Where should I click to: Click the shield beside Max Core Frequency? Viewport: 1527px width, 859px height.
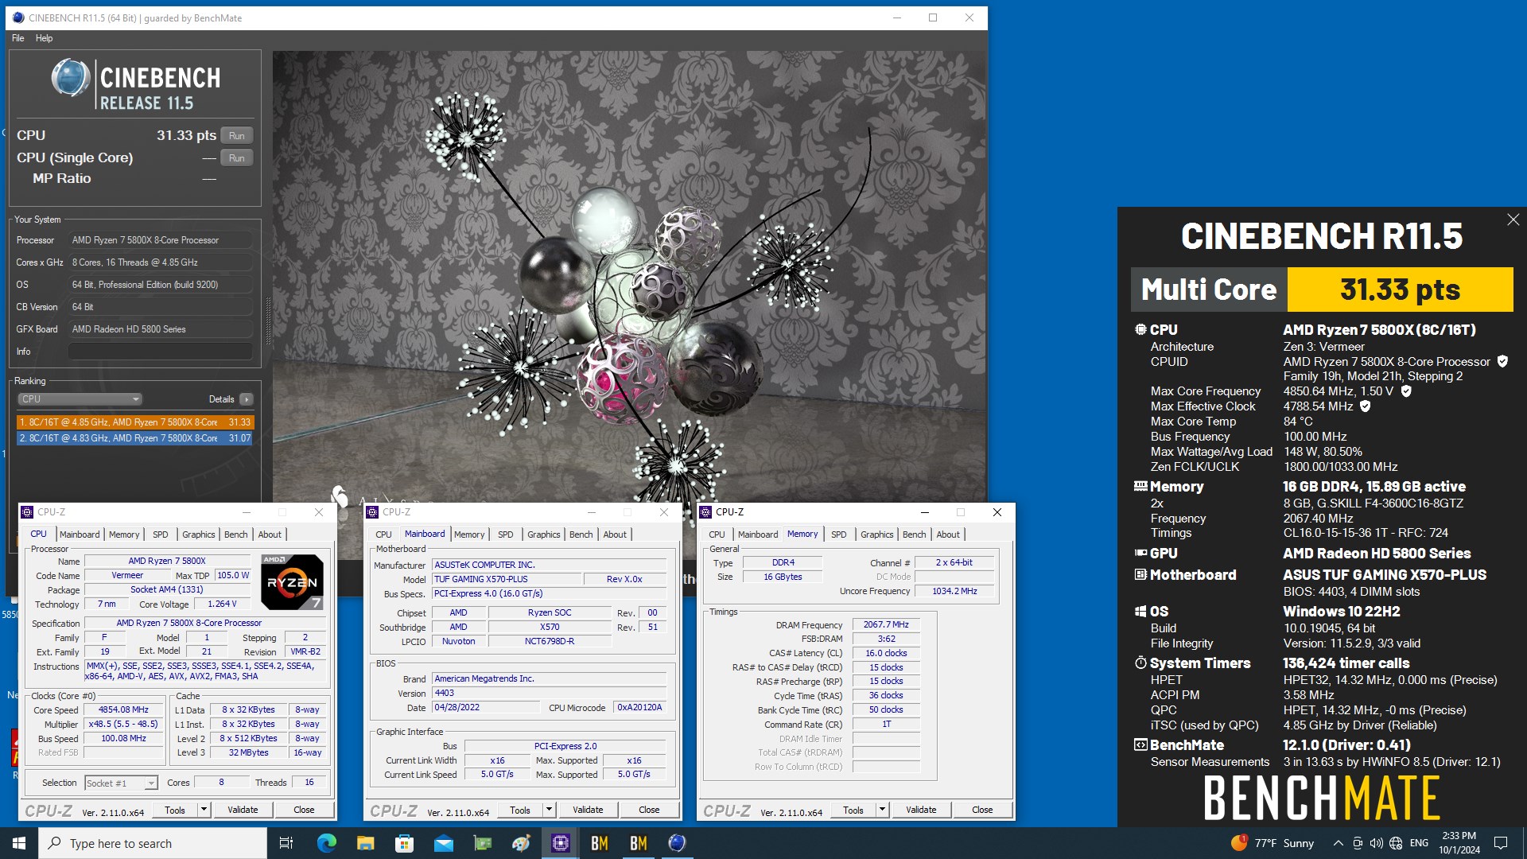pos(1406,391)
